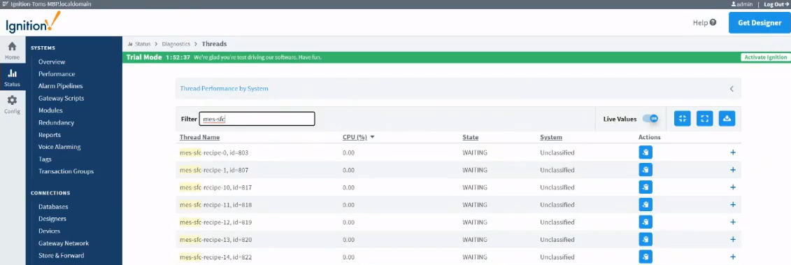The image size is (791, 265).
Task: Click action icon for mes-sfc-recipe-10 row
Action: (x=646, y=187)
